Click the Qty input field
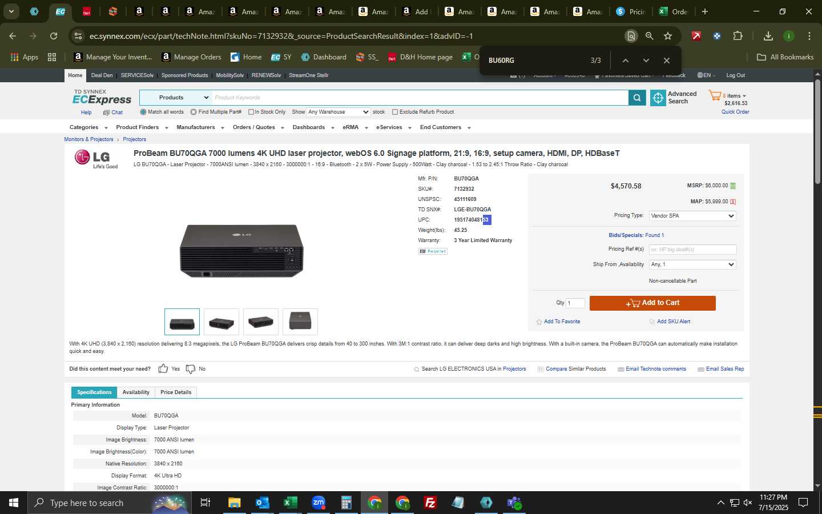 click(x=575, y=303)
